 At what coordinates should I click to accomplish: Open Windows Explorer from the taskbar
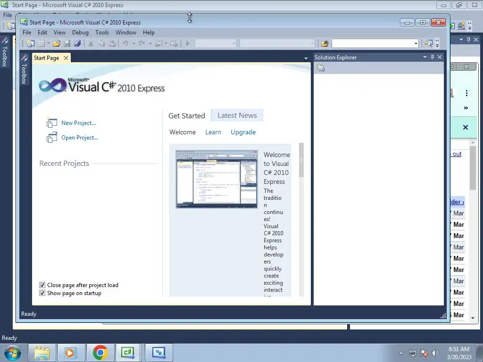[x=42, y=353]
